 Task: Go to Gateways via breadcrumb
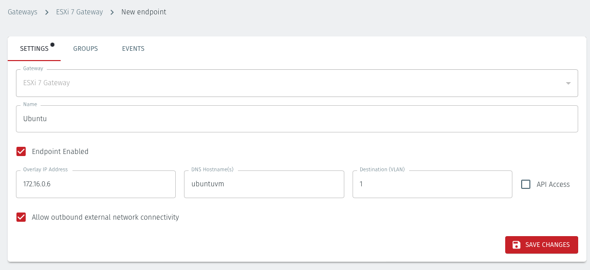(x=23, y=12)
